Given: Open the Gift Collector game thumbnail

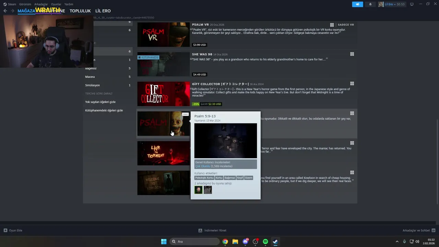Looking at the screenshot, I should coord(163,94).
